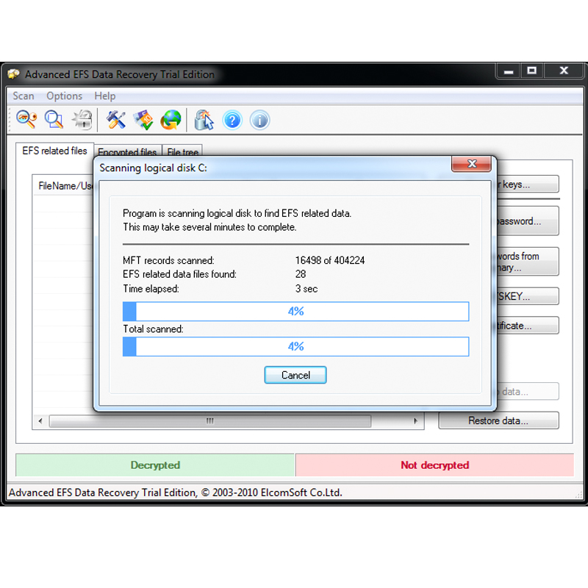Click the horizontal scrollbar thumb in file list

click(210, 420)
